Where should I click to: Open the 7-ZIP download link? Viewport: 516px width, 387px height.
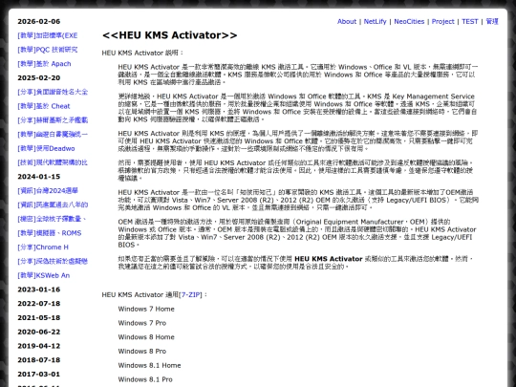(190, 294)
